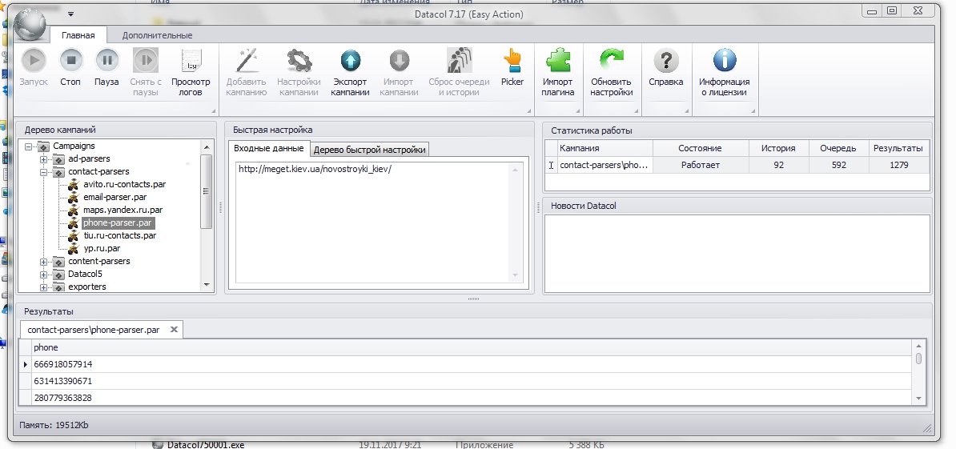This screenshot has width=956, height=449.
Task: Click Сброс очереди и истории icon
Action: pyautogui.click(x=459, y=60)
